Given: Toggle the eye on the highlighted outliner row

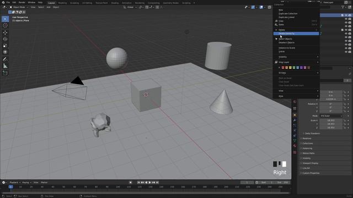Looking at the screenshot, I should click(346, 15).
